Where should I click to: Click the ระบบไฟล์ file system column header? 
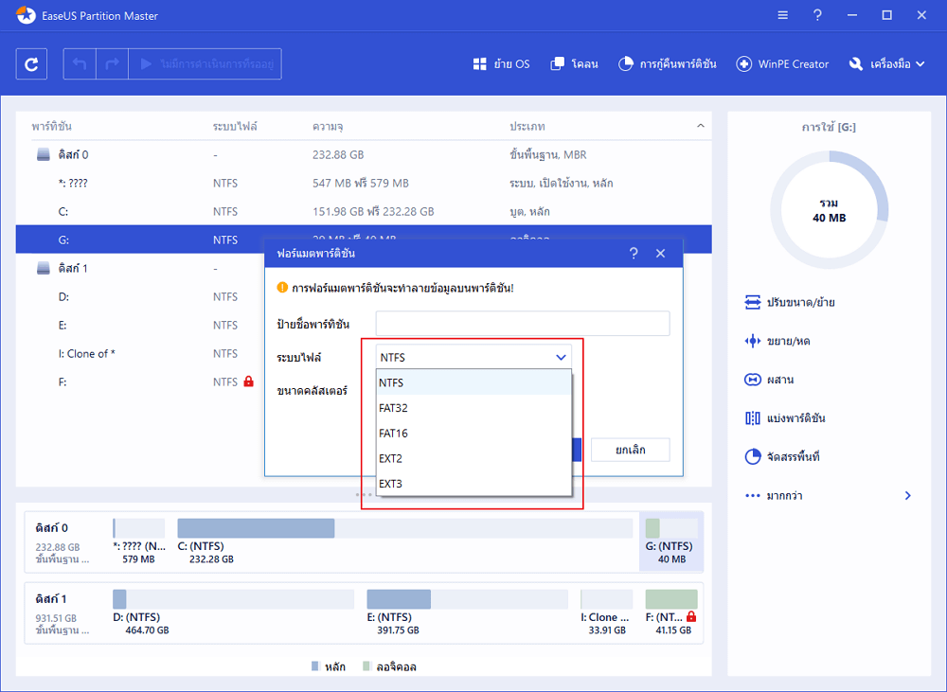(x=235, y=126)
